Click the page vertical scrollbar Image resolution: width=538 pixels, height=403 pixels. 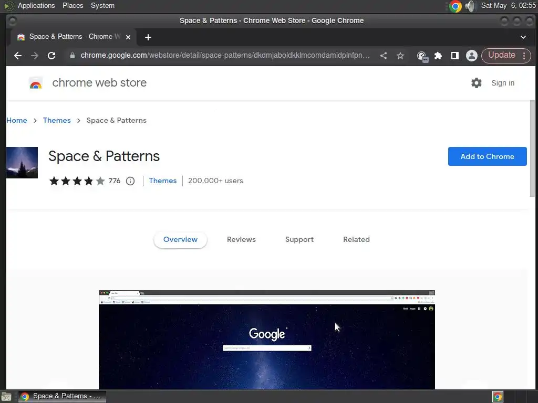[x=532, y=149]
